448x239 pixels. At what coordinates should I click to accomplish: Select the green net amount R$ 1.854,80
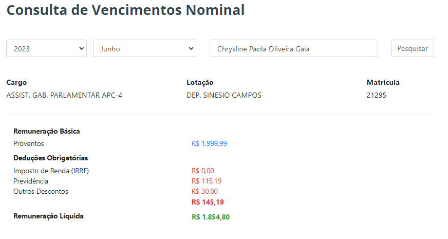(211, 217)
